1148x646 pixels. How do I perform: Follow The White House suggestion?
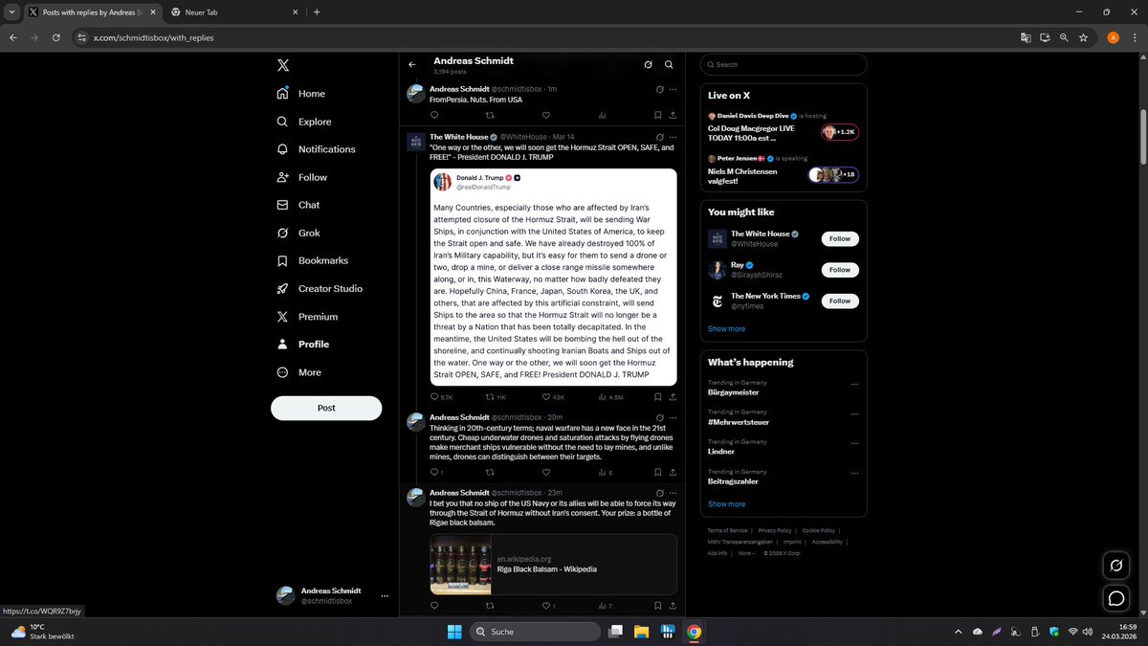(x=840, y=238)
